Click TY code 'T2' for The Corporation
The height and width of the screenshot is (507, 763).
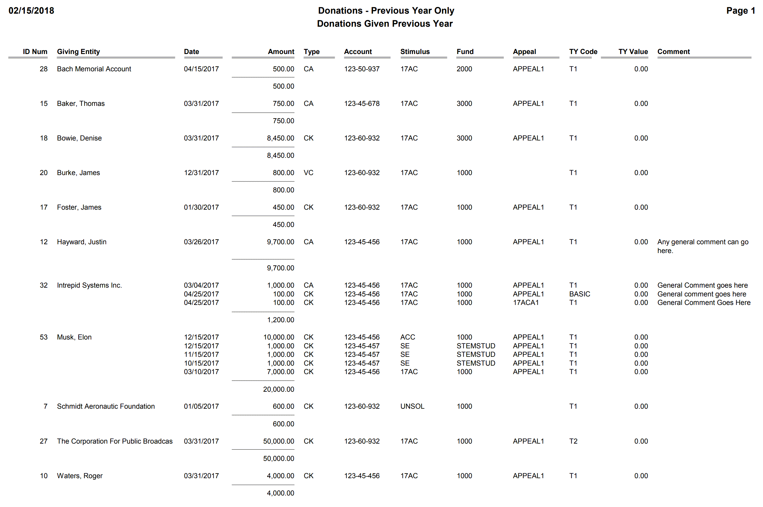[x=573, y=441]
